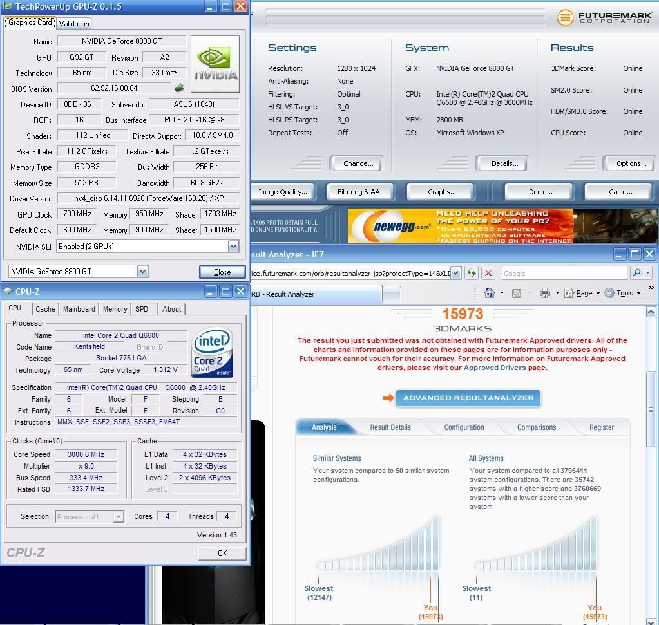
Task: Click the Futuremark Corporation logo
Action: [x=604, y=17]
